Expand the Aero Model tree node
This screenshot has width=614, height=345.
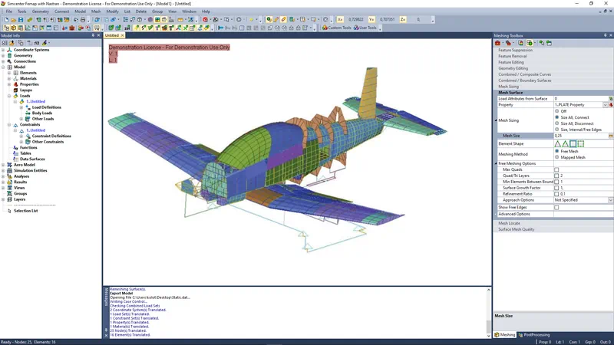(x=3, y=165)
